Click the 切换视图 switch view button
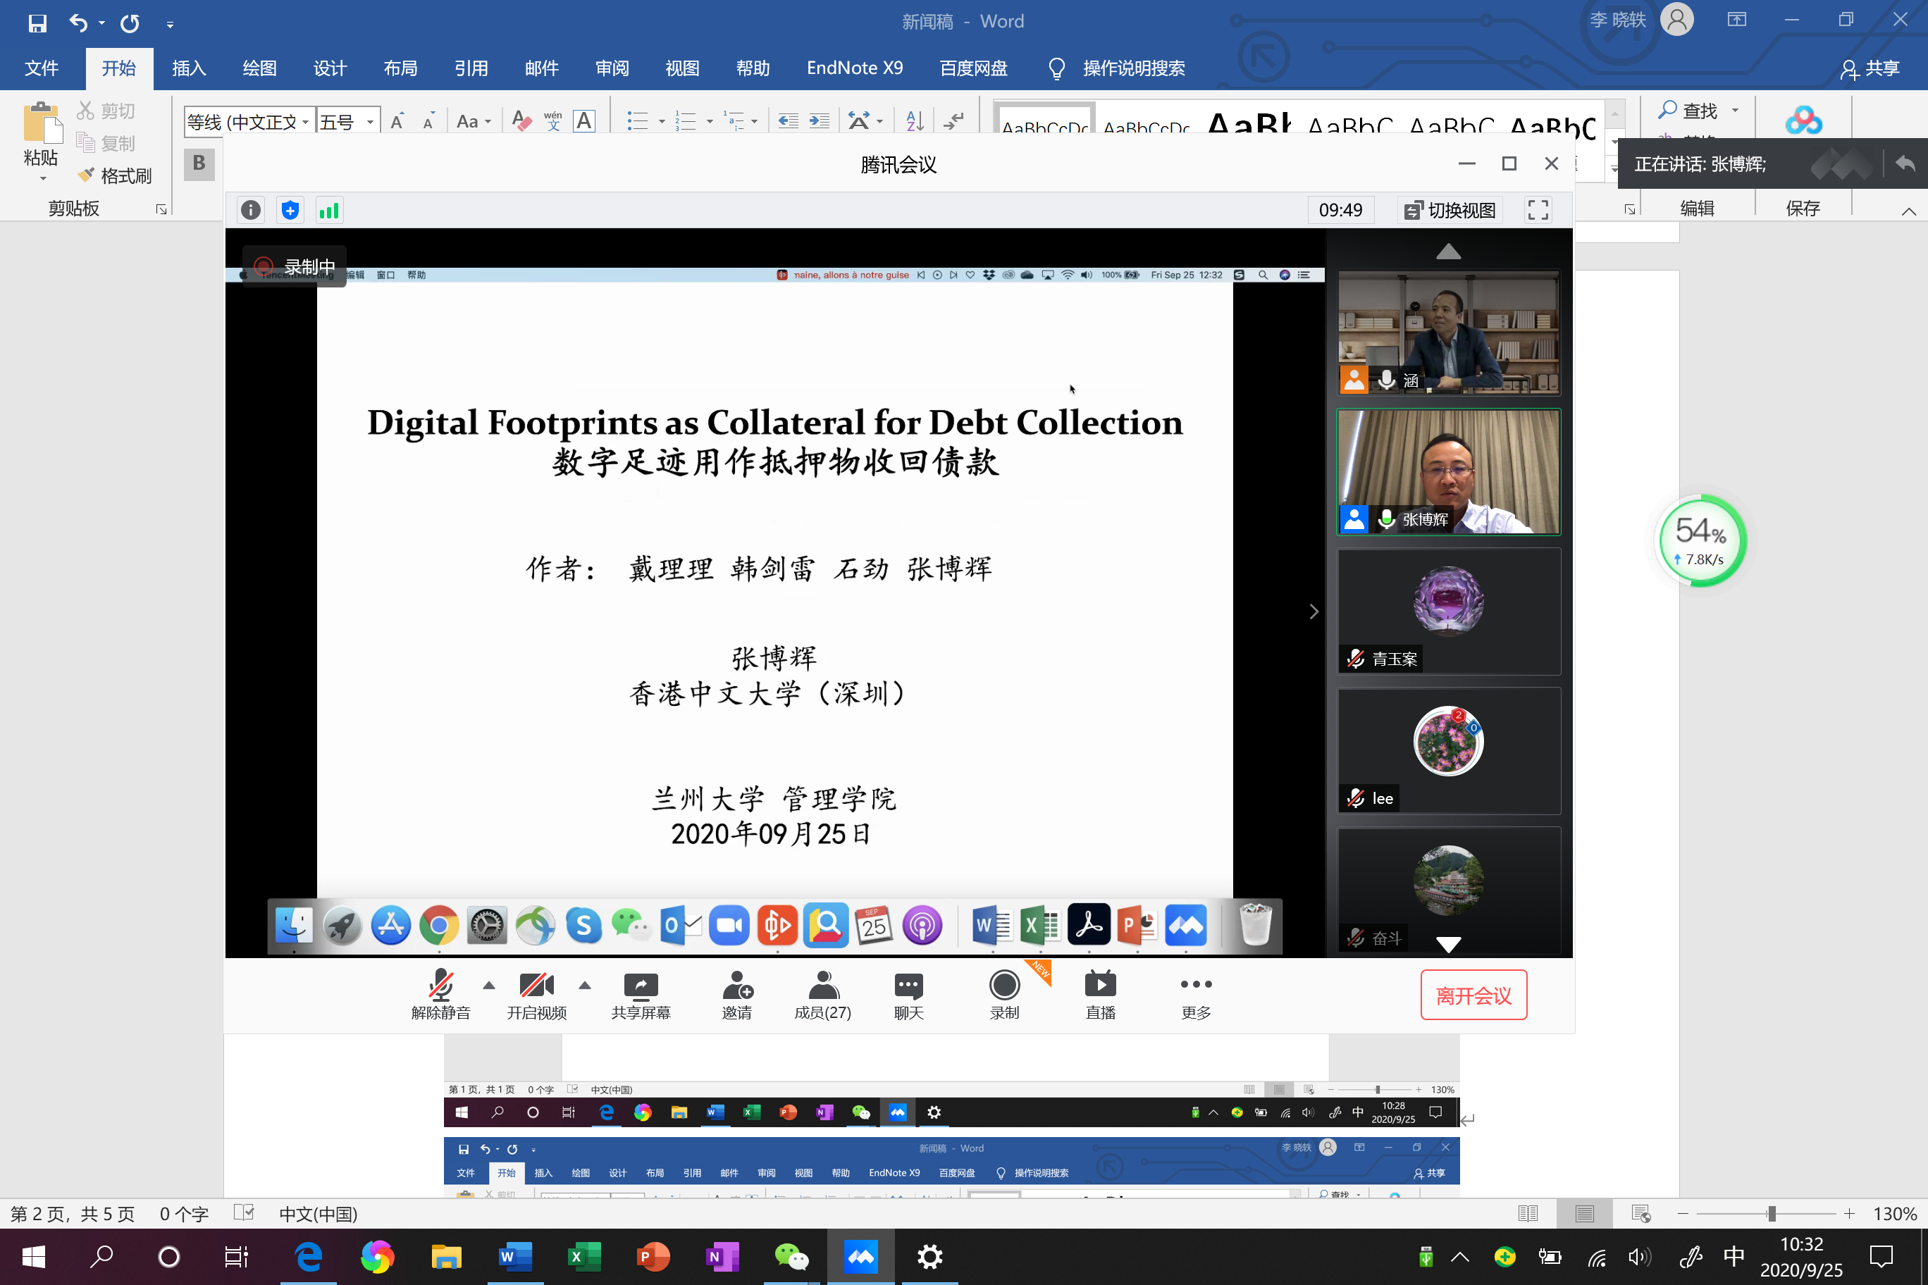 pyautogui.click(x=1450, y=211)
